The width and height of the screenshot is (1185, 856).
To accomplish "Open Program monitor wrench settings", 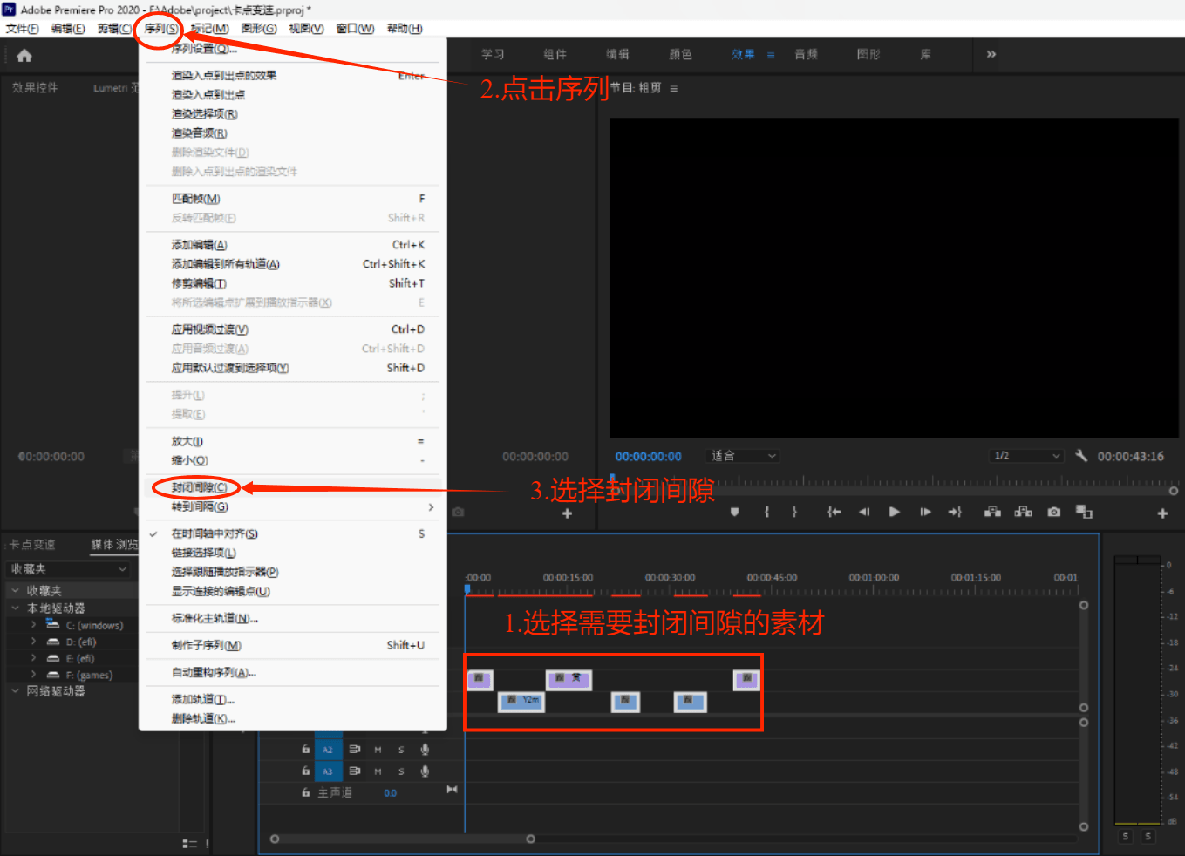I will 1081,456.
